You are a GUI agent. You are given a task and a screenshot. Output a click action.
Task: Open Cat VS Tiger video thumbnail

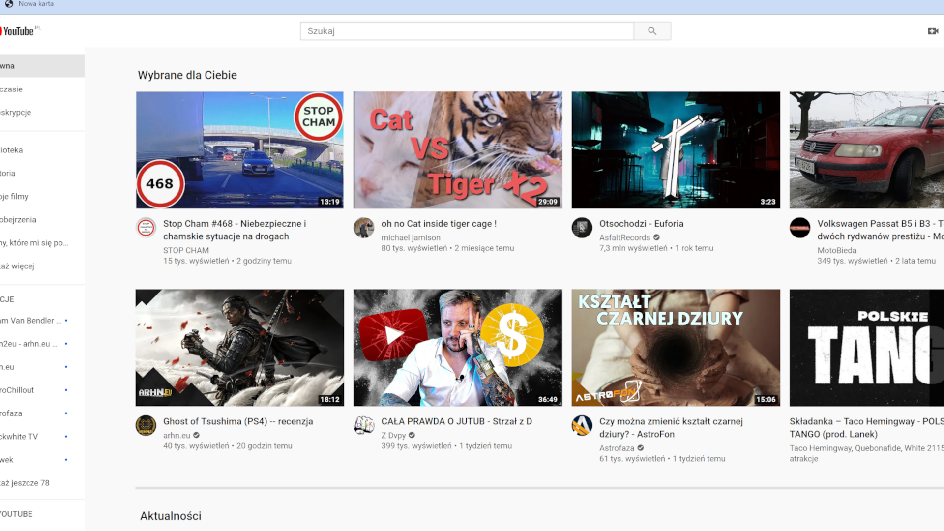[x=458, y=150]
